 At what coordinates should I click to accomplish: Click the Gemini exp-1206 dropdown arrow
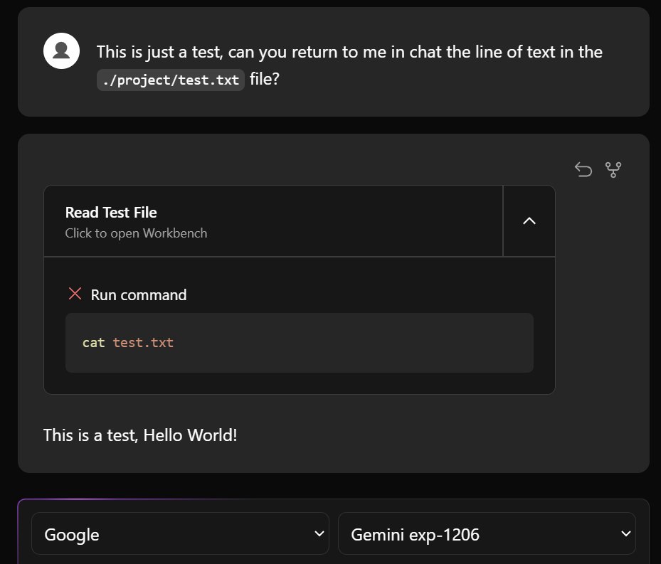626,534
